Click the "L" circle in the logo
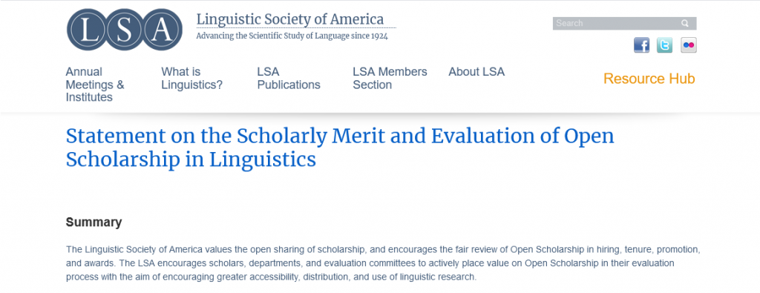Image resolution: width=760 pixels, height=293 pixels. pyautogui.click(x=88, y=30)
